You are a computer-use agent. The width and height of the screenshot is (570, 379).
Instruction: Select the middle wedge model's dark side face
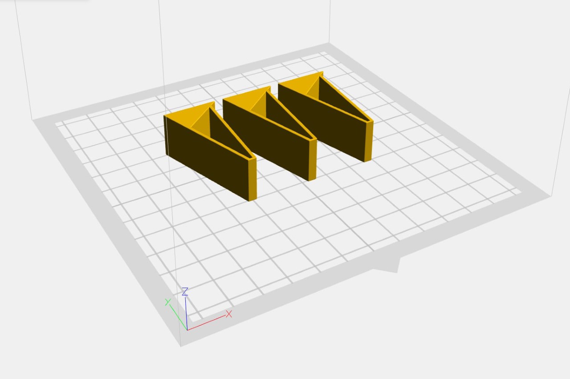(267, 140)
